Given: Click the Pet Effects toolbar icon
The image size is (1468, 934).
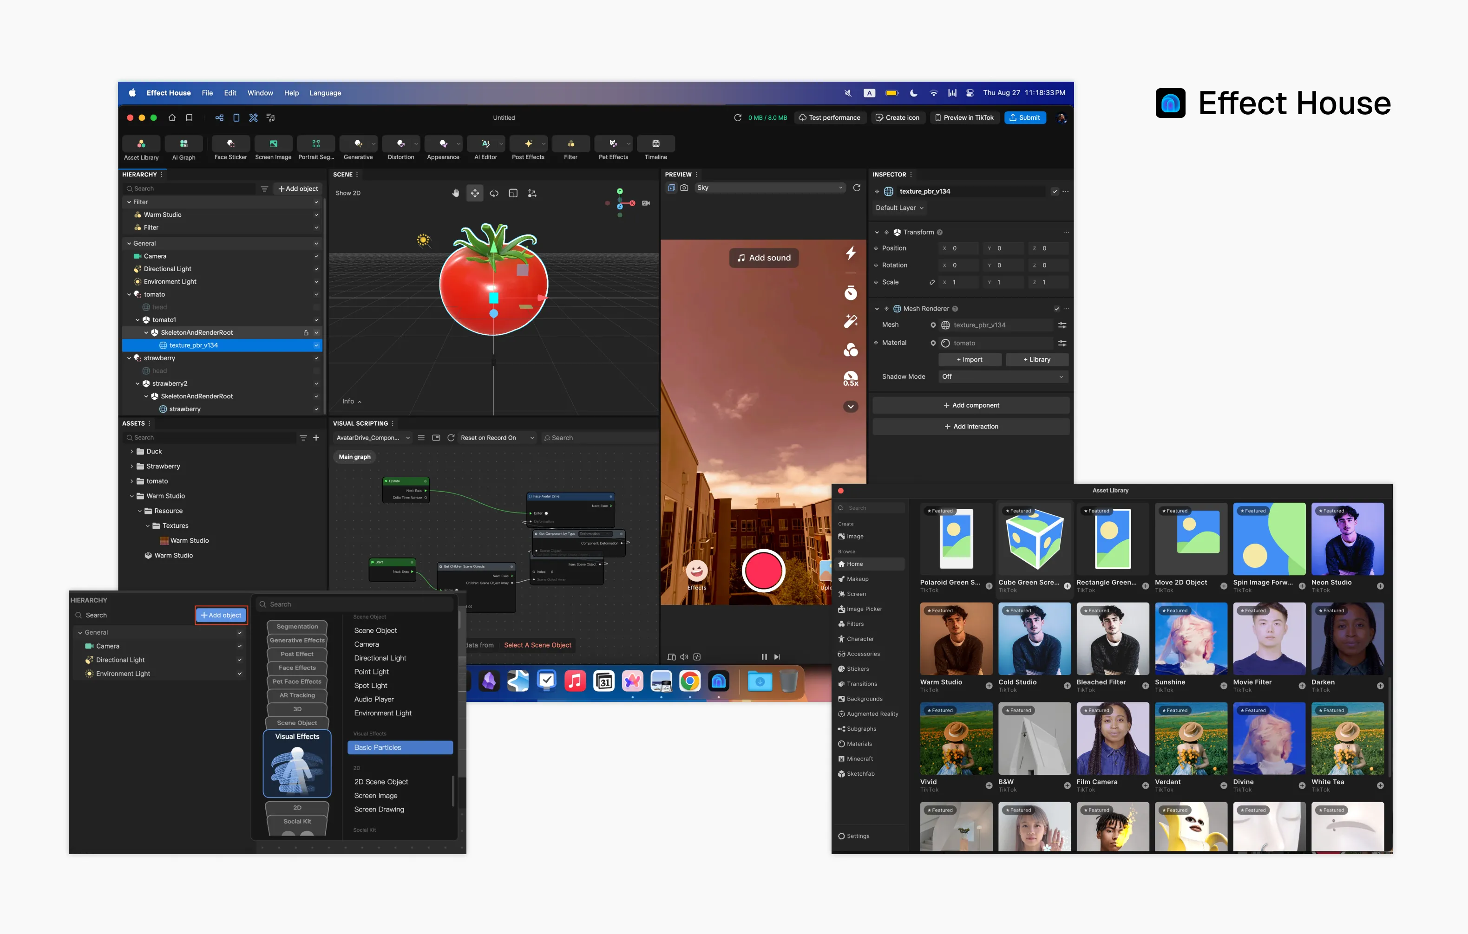Looking at the screenshot, I should pyautogui.click(x=613, y=144).
